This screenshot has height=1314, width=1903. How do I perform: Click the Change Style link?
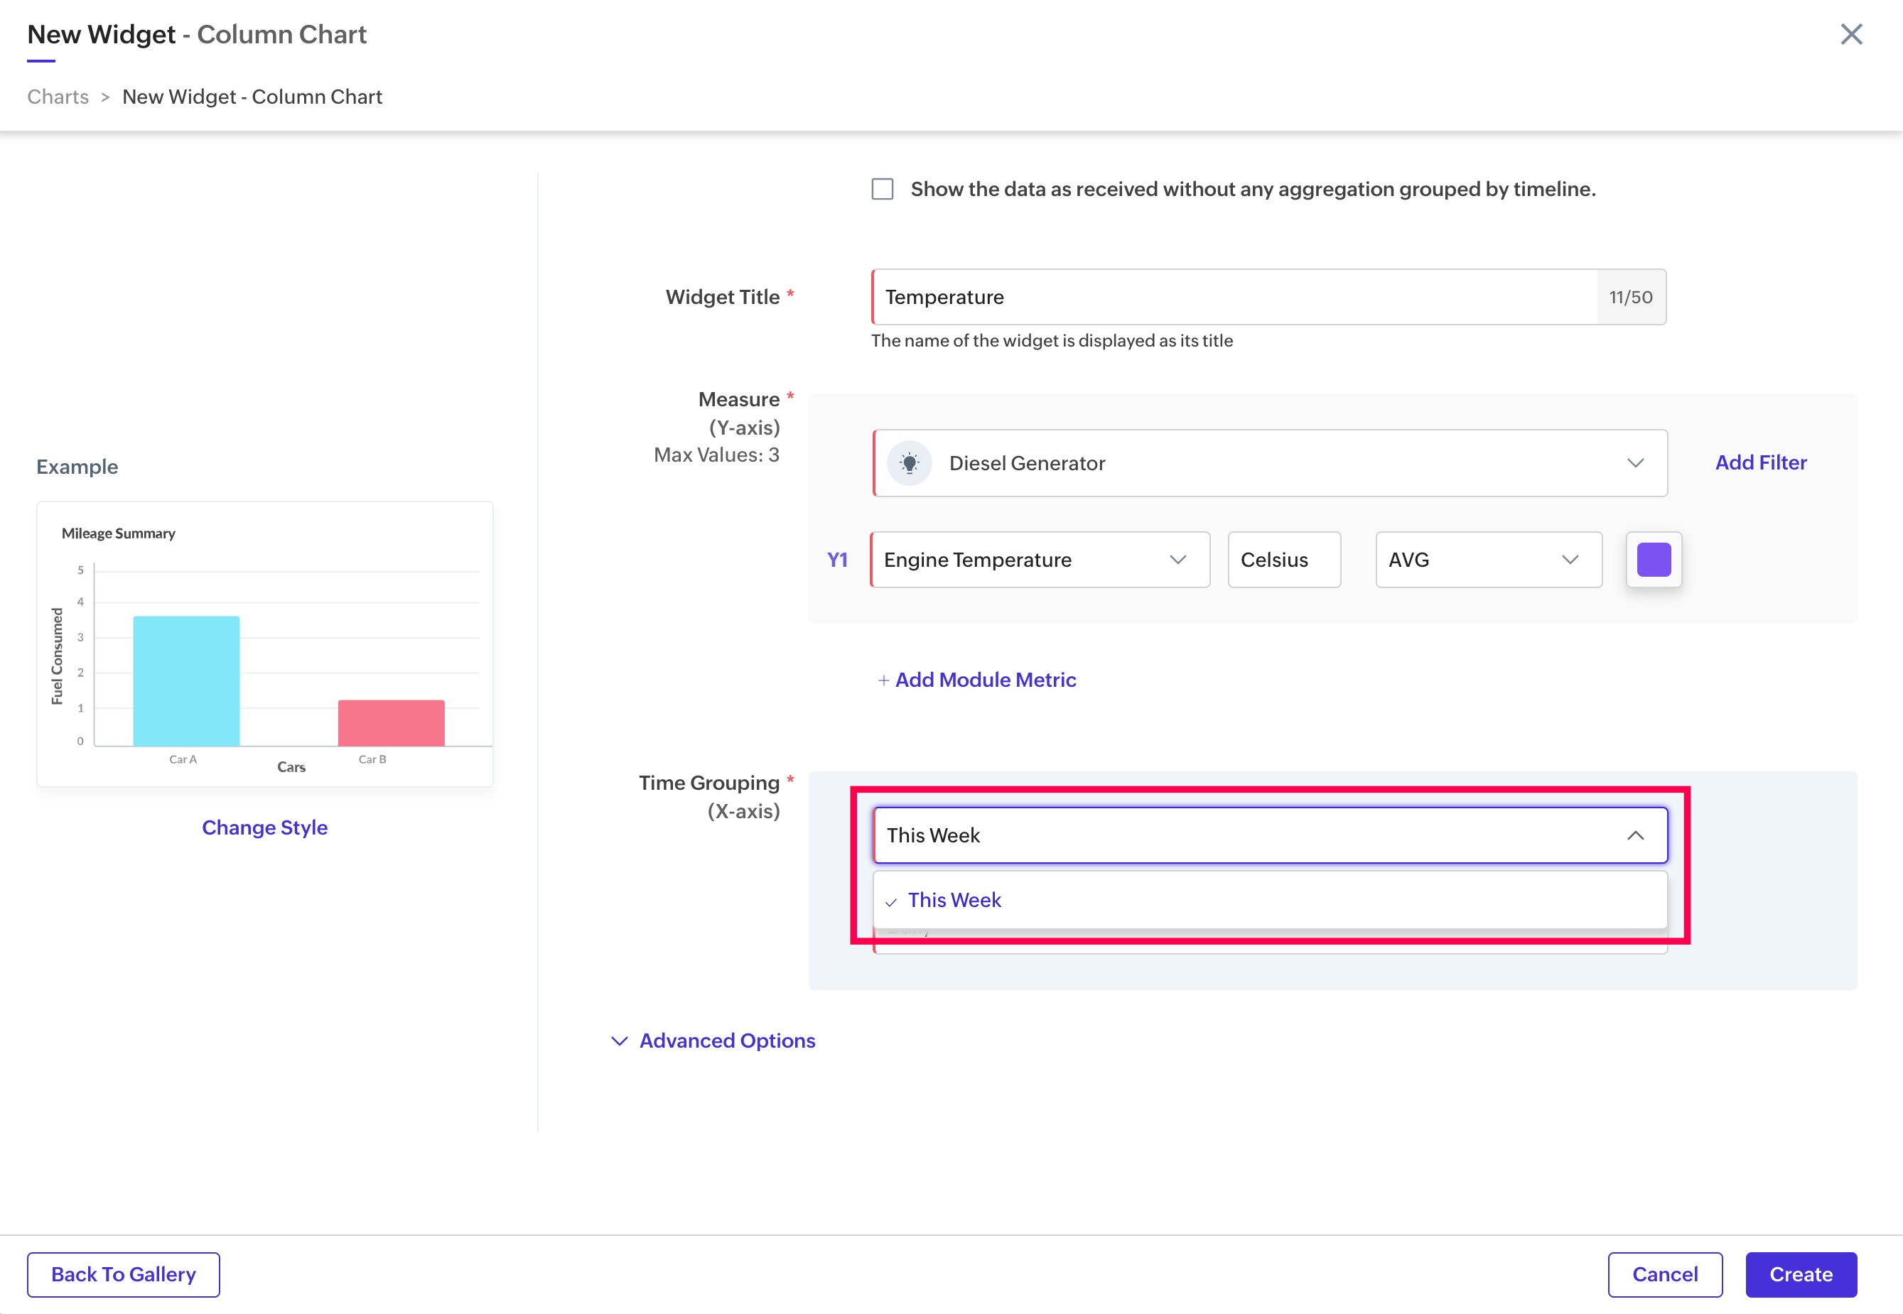click(264, 827)
